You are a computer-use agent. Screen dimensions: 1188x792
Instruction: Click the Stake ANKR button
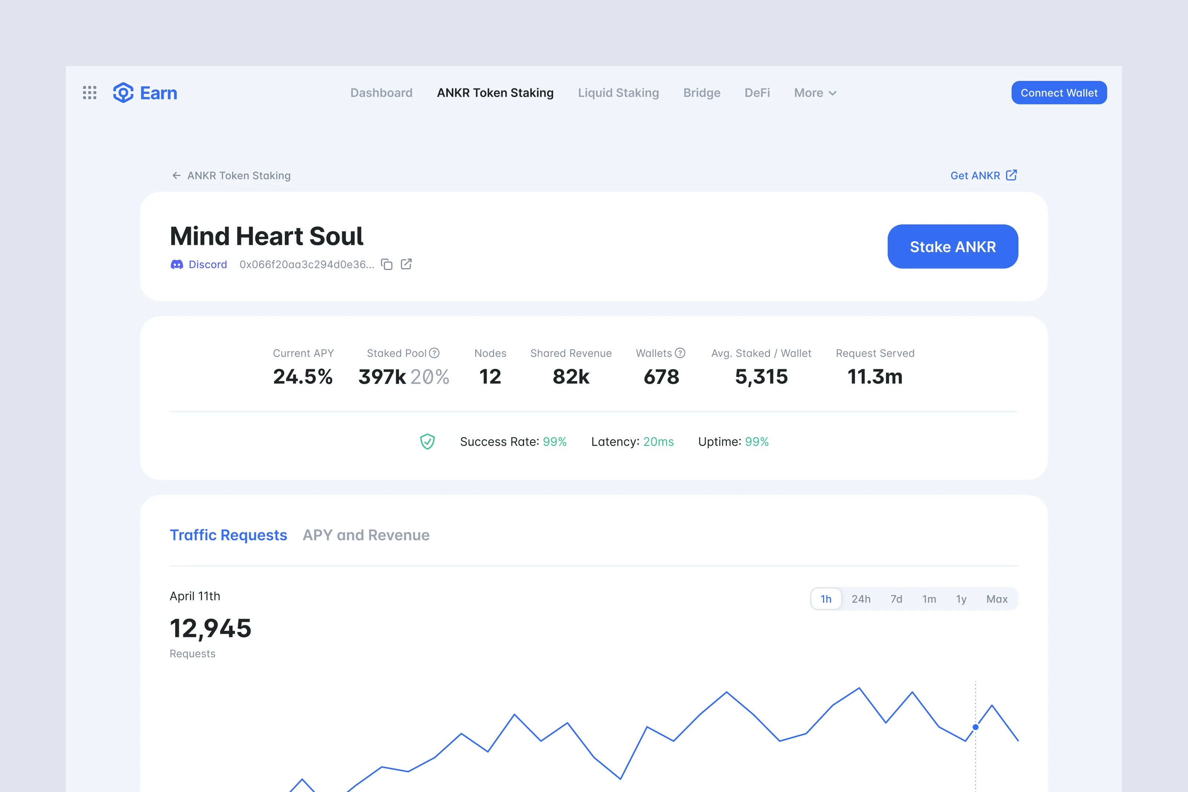953,247
